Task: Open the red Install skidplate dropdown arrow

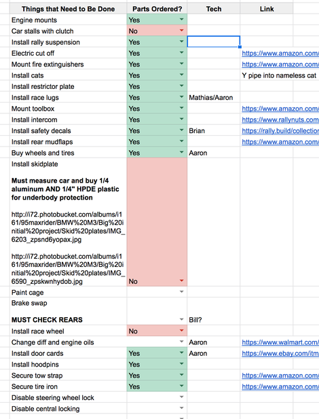Action: (x=182, y=281)
